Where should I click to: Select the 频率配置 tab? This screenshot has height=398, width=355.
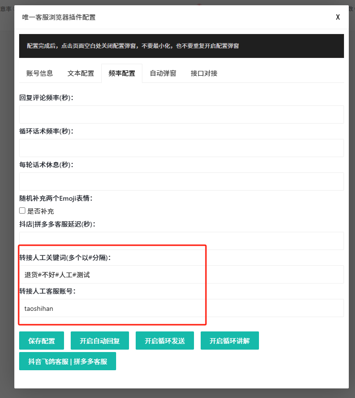tap(122, 73)
